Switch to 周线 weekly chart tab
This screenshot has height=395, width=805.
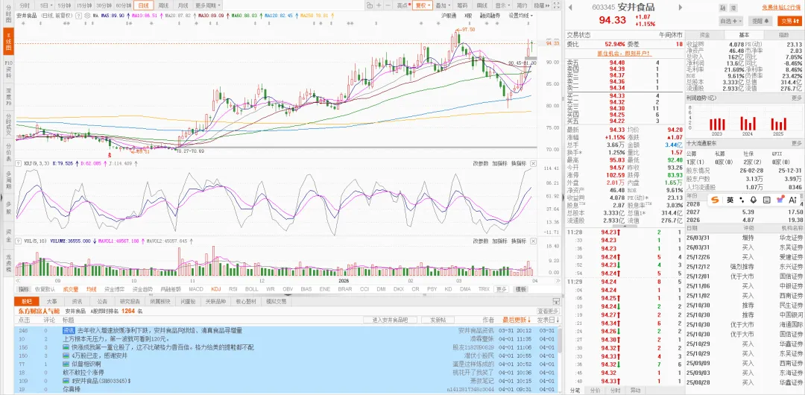click(164, 5)
